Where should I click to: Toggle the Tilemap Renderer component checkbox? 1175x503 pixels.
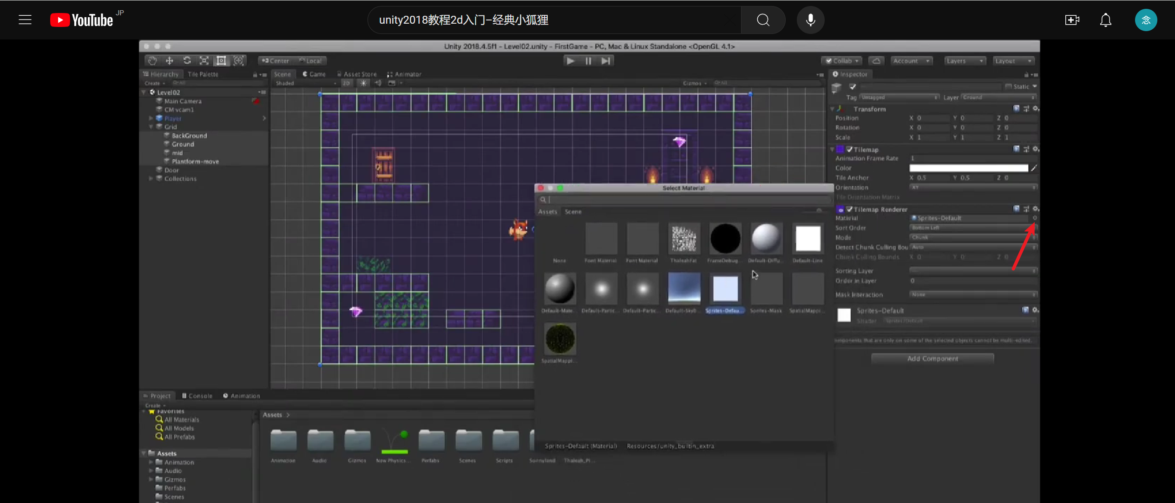pos(849,209)
